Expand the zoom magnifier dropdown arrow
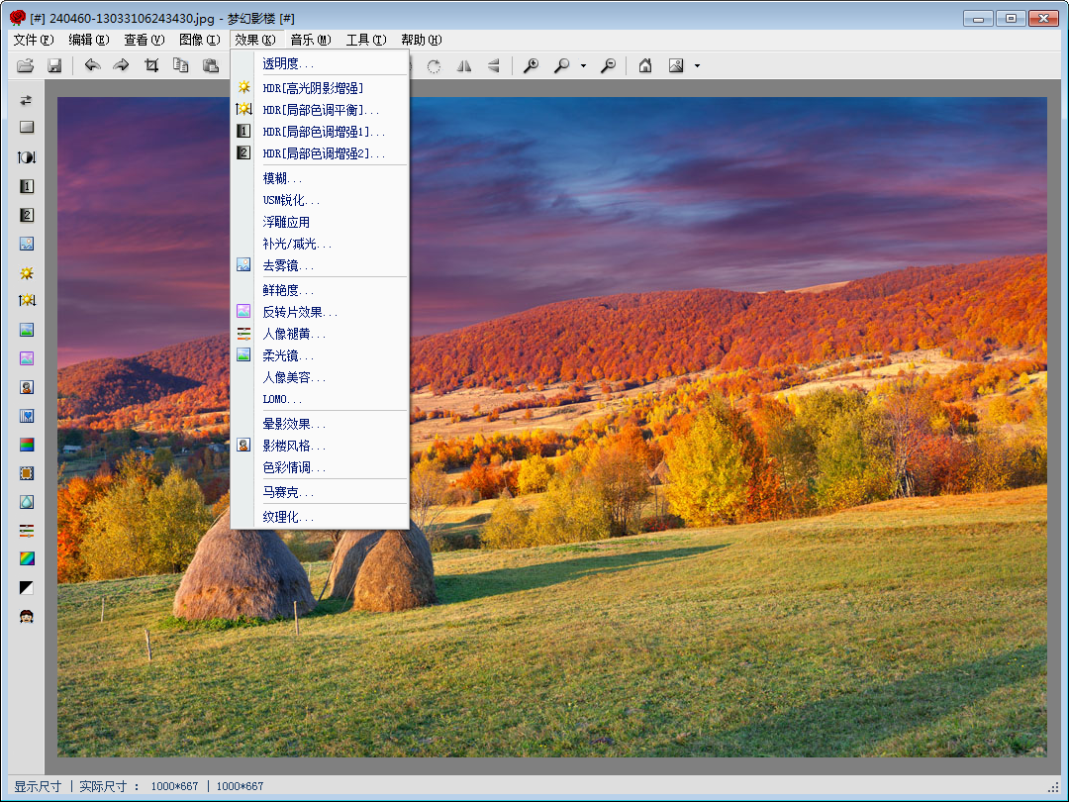This screenshot has height=802, width=1069. coord(583,66)
